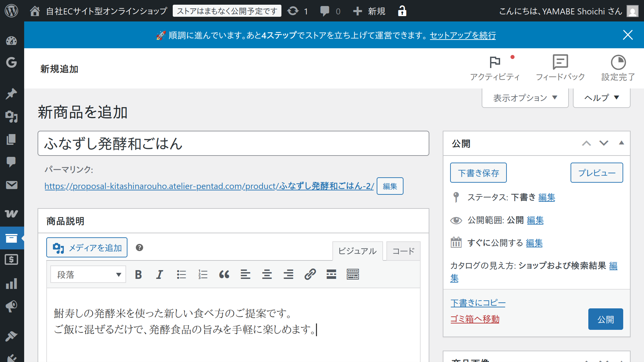The image size is (644, 362).
Task: Open updates via the refresh icon
Action: coord(292,11)
